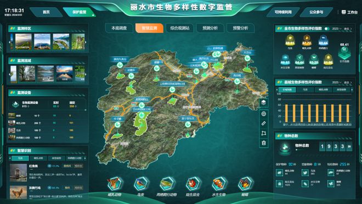Click first tag button beside 灰胸竹鸡
Viewport: 362px width, 204px height.
coord(67,188)
